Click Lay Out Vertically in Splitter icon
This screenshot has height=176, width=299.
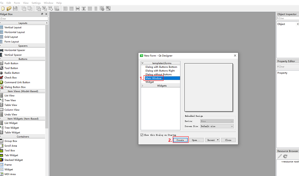tap(84, 9)
